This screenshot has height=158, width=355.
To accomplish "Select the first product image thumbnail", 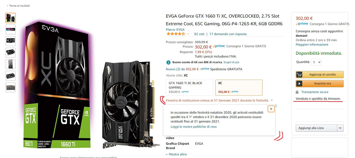I will [x=11, y=18].
